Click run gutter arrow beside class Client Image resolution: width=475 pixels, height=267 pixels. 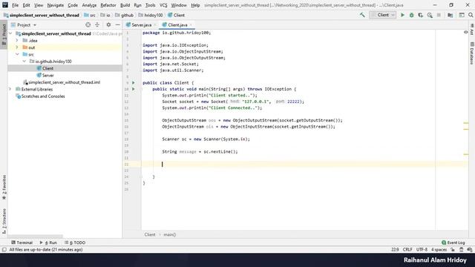tap(134, 82)
